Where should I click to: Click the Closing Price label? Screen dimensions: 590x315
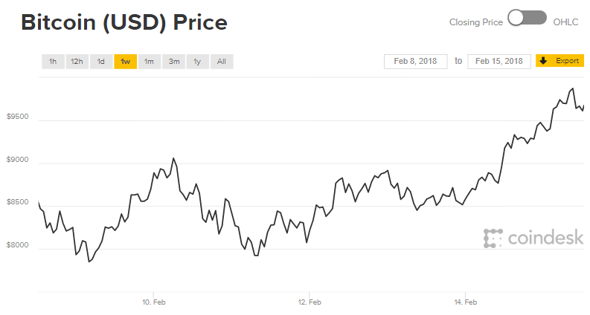(x=476, y=22)
